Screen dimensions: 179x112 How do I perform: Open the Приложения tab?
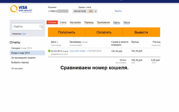103,22
